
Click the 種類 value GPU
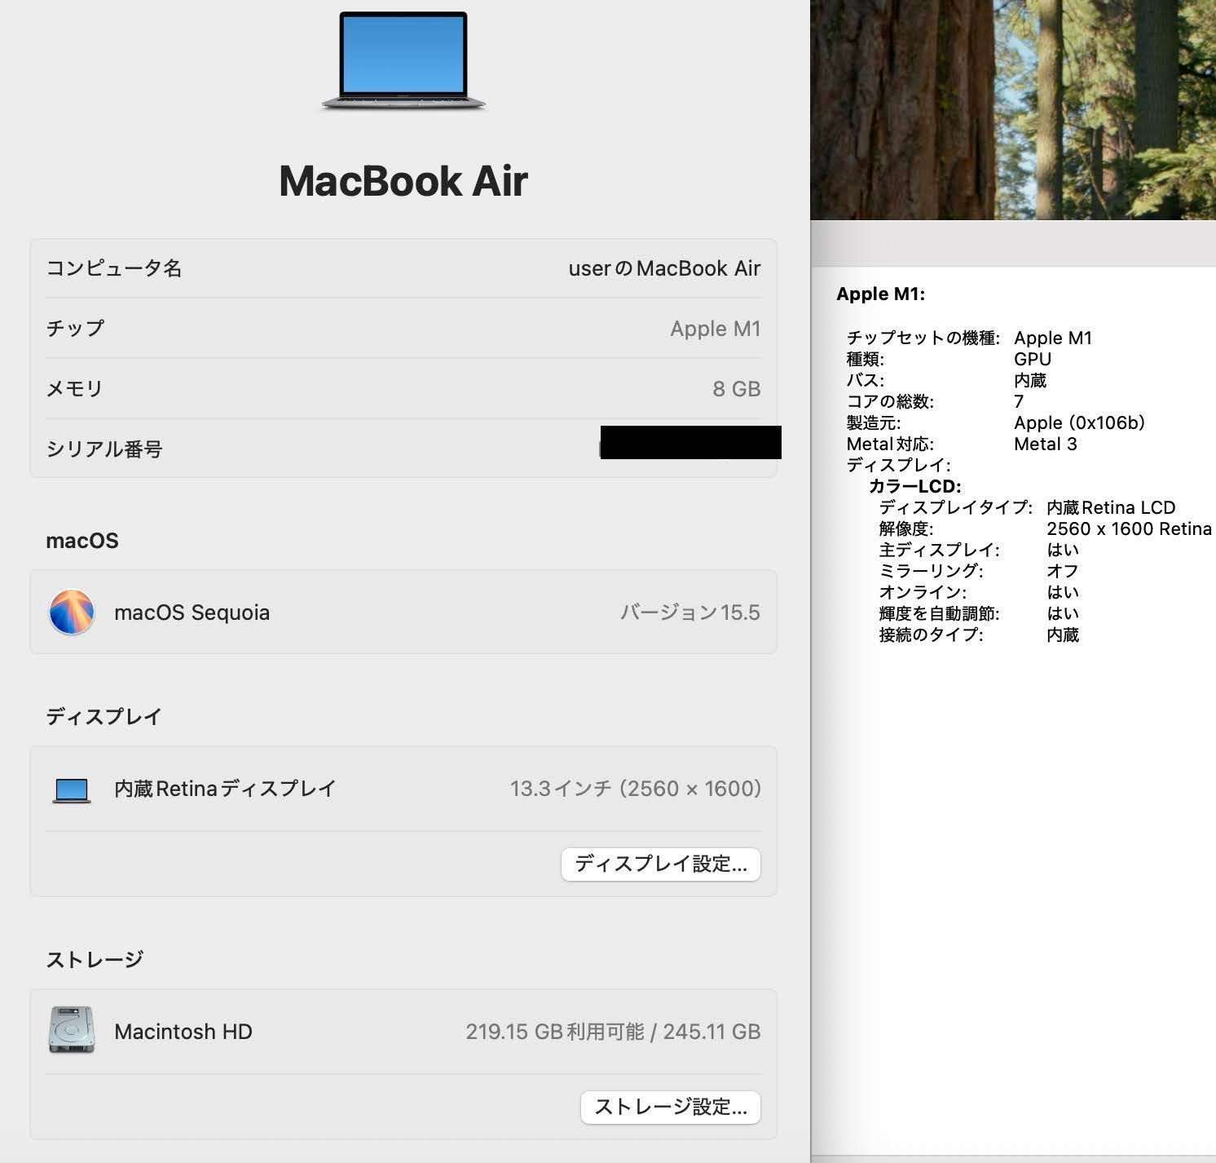pyautogui.click(x=1033, y=359)
